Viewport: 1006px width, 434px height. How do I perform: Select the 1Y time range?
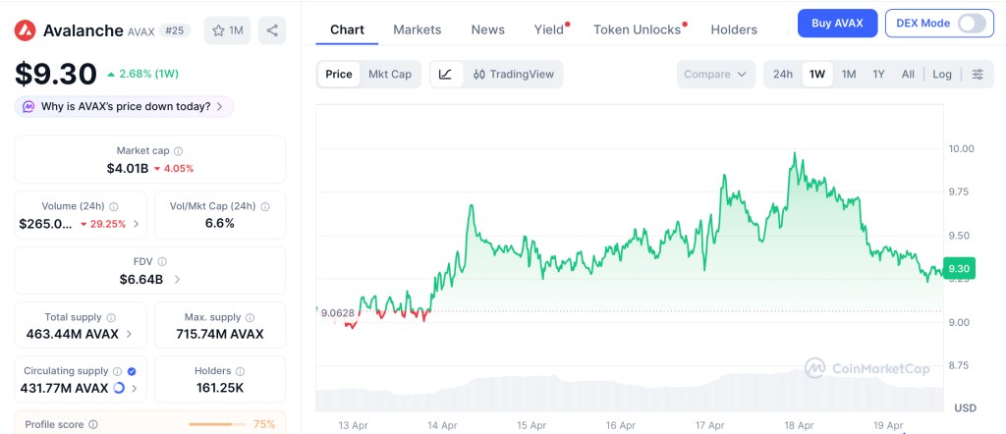pos(878,75)
